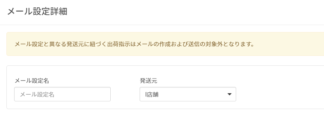Click the phrase 対象外となります in the banner
This screenshot has height=119, width=324.
[229, 44]
